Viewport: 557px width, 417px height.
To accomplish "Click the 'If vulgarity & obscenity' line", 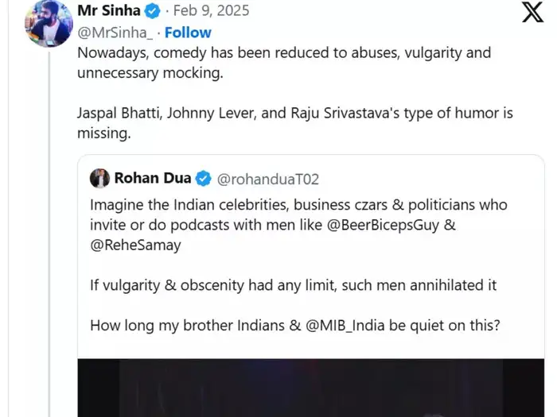I will (293, 285).
